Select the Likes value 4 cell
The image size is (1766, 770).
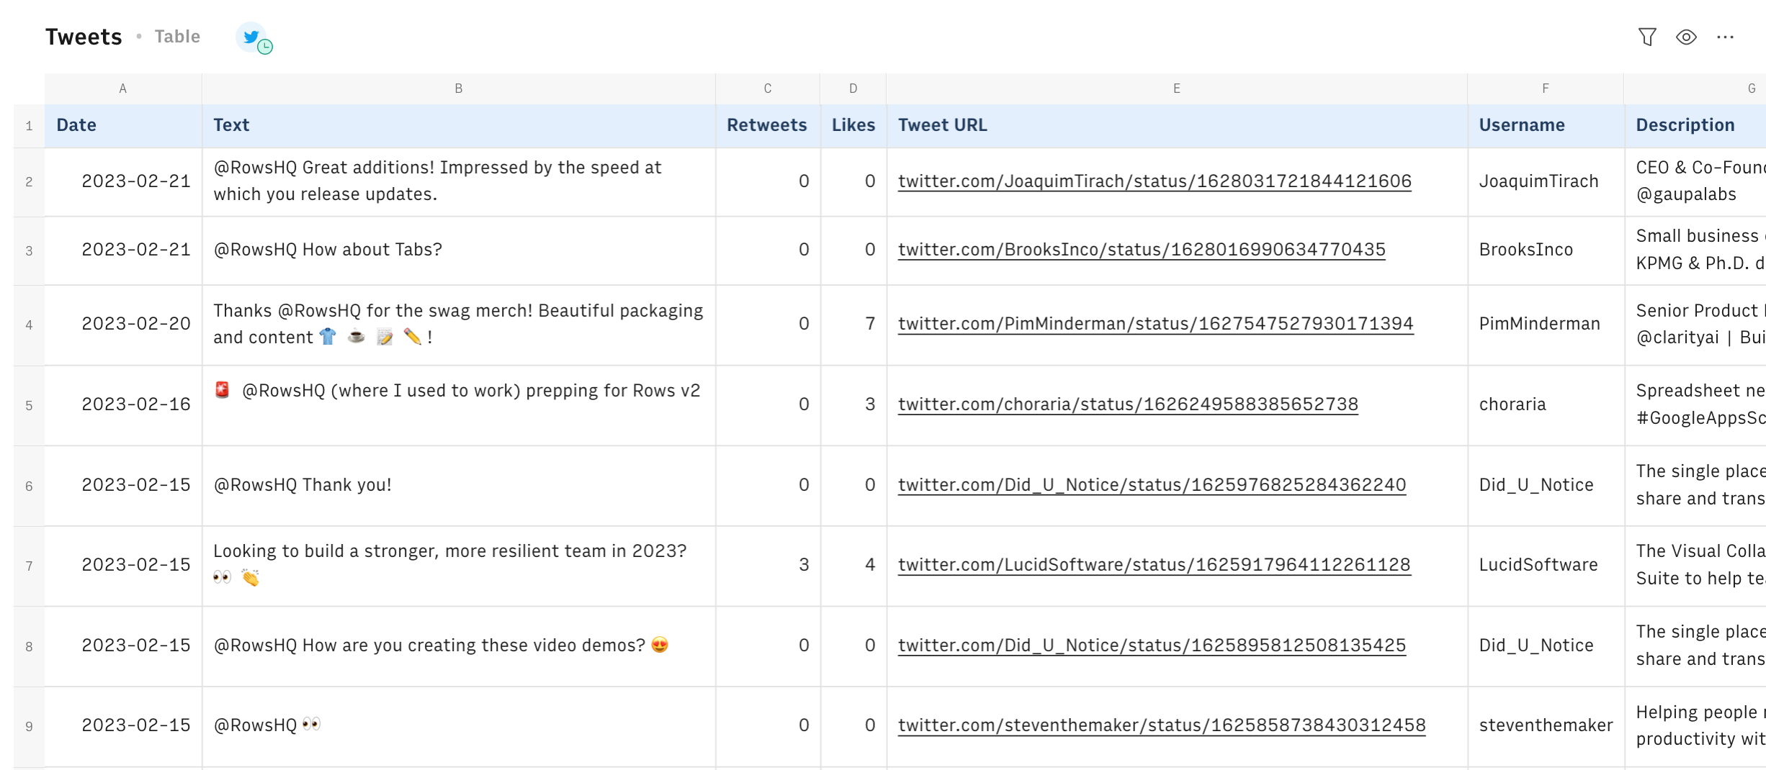(853, 566)
